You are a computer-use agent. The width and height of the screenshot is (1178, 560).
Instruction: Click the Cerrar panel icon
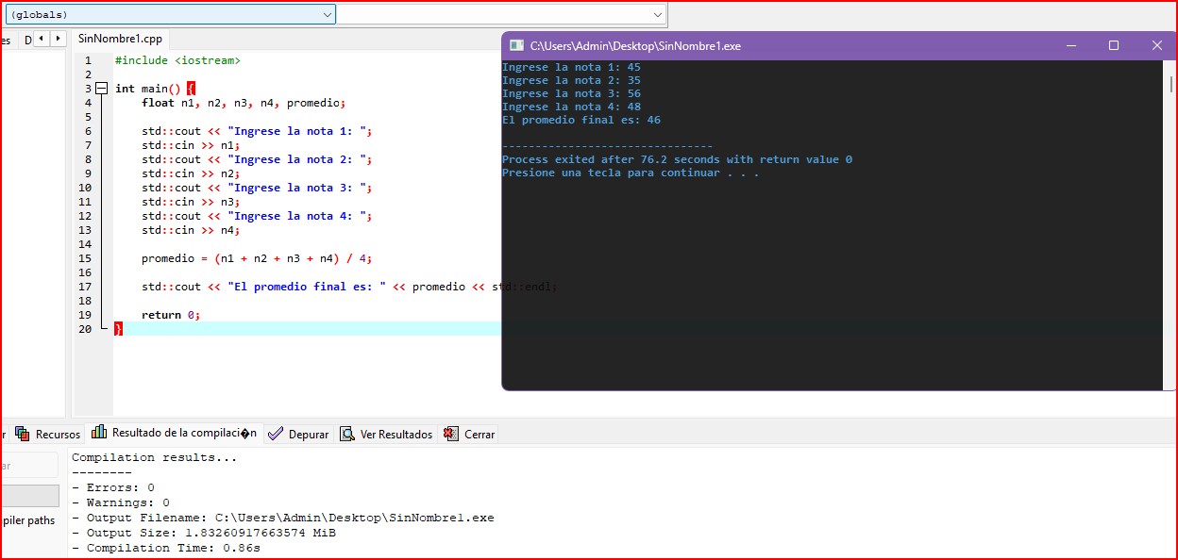coord(451,434)
